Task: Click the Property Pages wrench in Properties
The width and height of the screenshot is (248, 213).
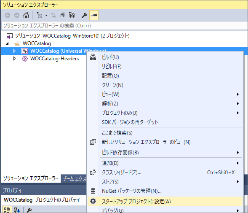Action: tap(29, 210)
